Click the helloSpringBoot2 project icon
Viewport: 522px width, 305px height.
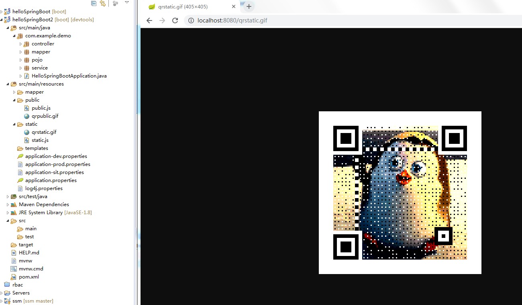[7, 20]
